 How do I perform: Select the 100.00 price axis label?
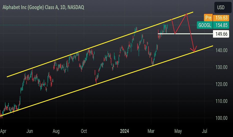[x=221, y=118]
